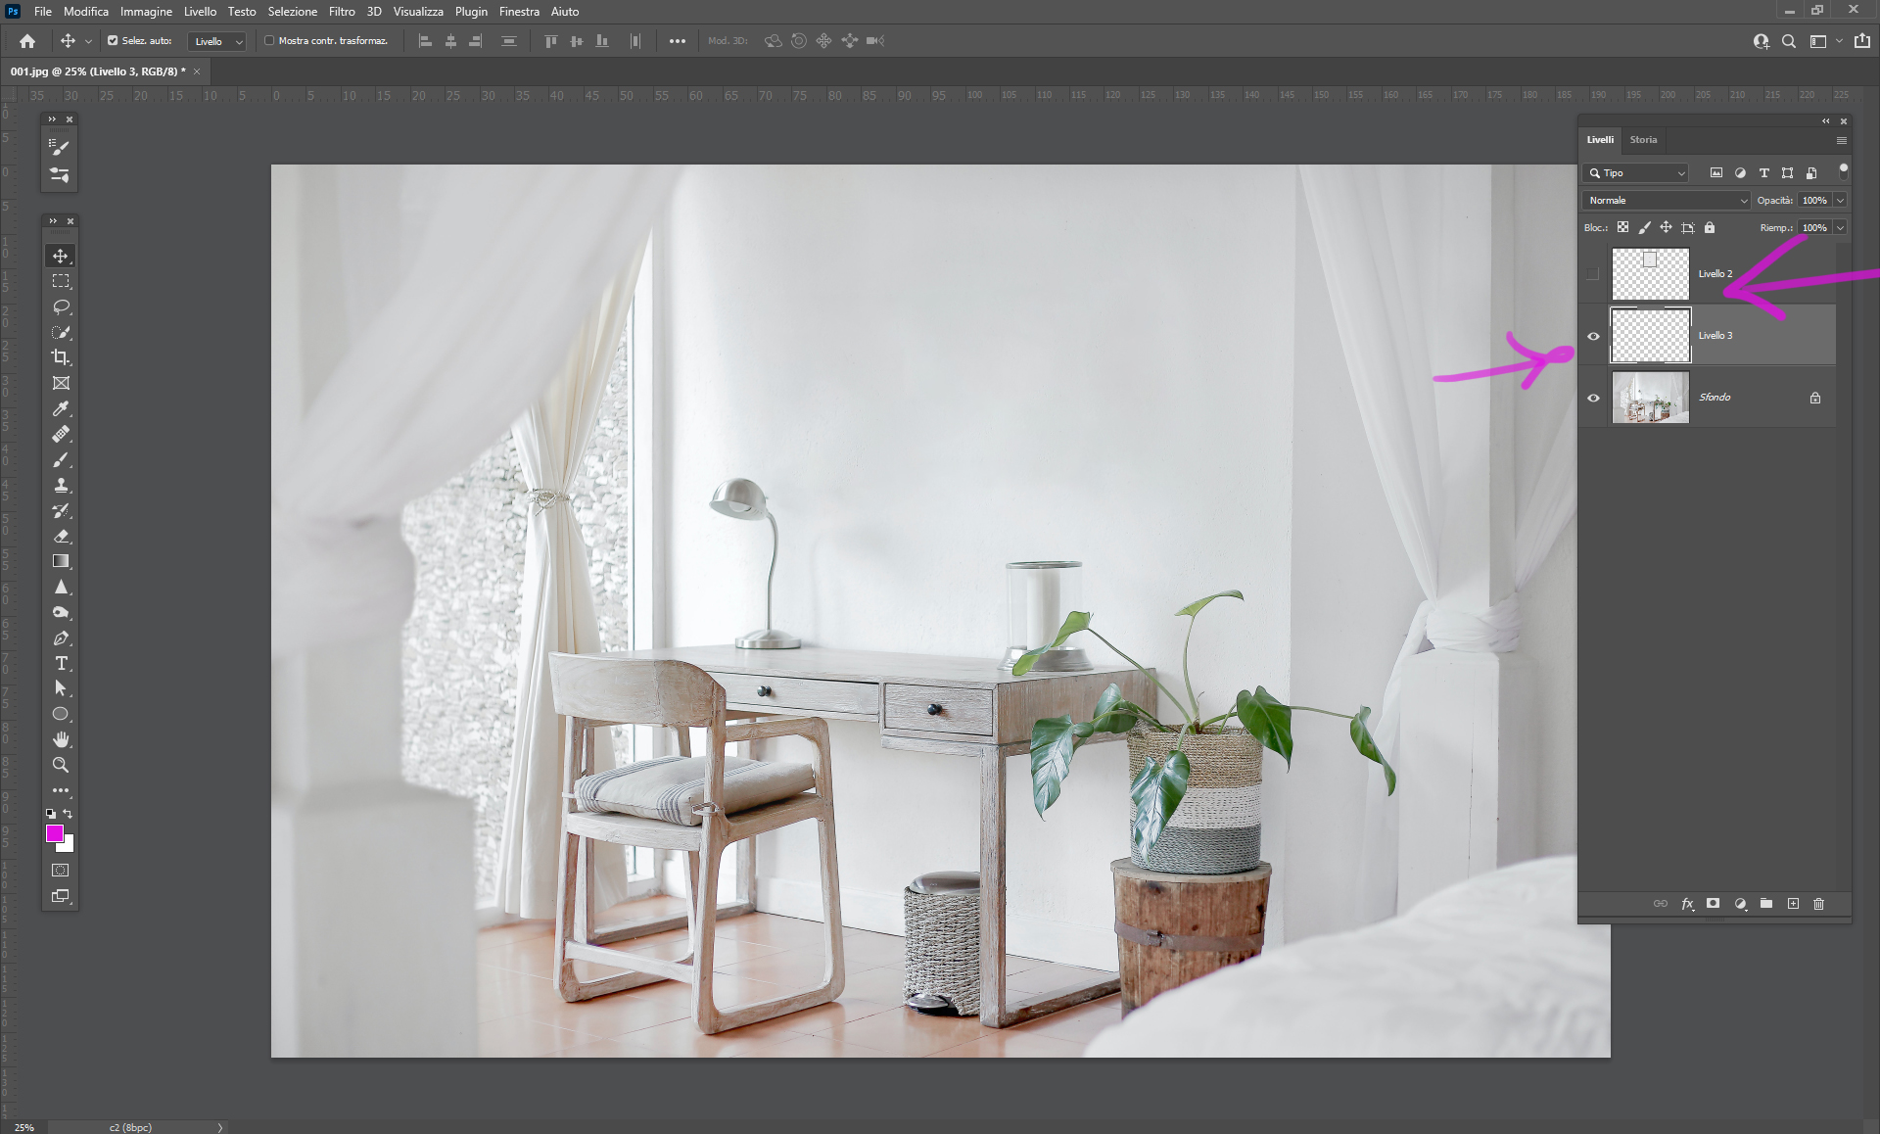This screenshot has height=1134, width=1880.
Task: Open the Normale blend mode dropdown
Action: [x=1666, y=200]
